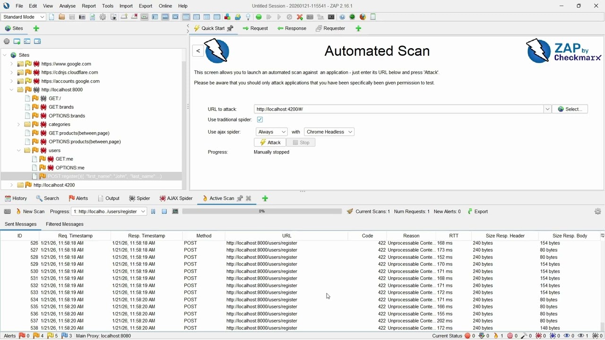Open the Filtered Messages tab

[65, 224]
